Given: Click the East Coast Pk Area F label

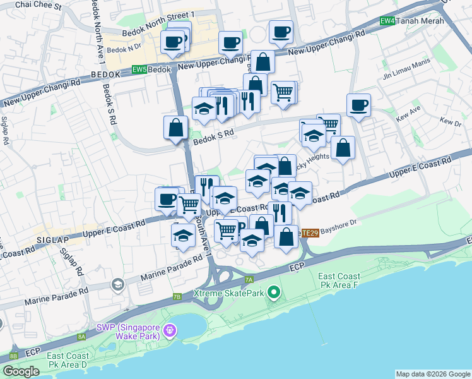Looking at the screenshot, I should [339, 280].
